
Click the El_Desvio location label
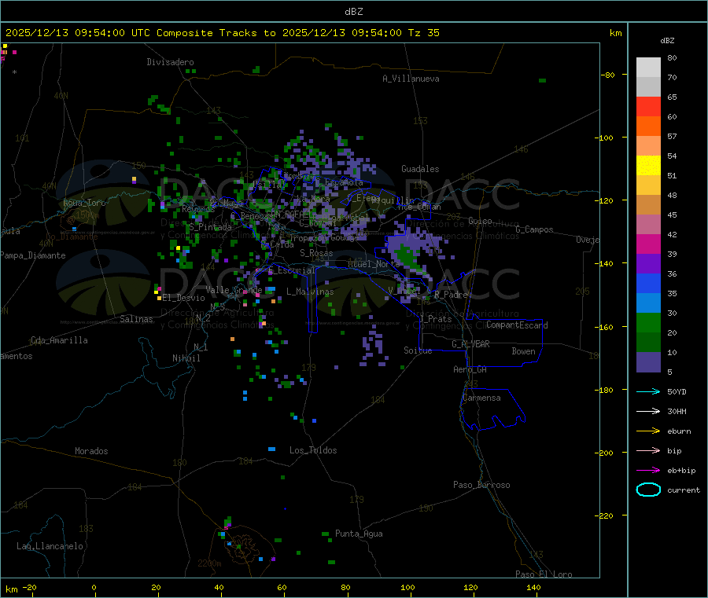point(183,298)
